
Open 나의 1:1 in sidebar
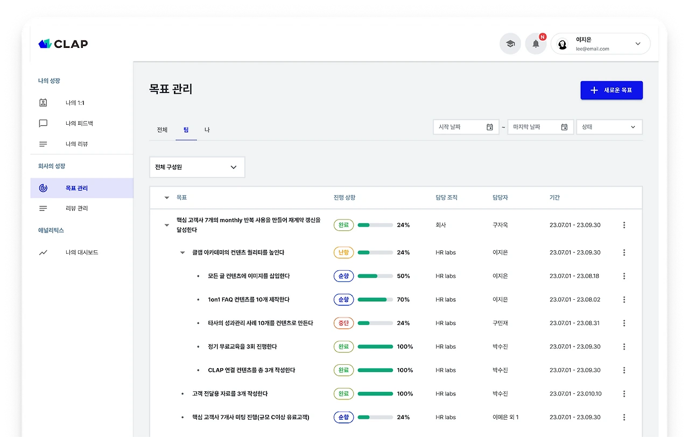pyautogui.click(x=82, y=102)
